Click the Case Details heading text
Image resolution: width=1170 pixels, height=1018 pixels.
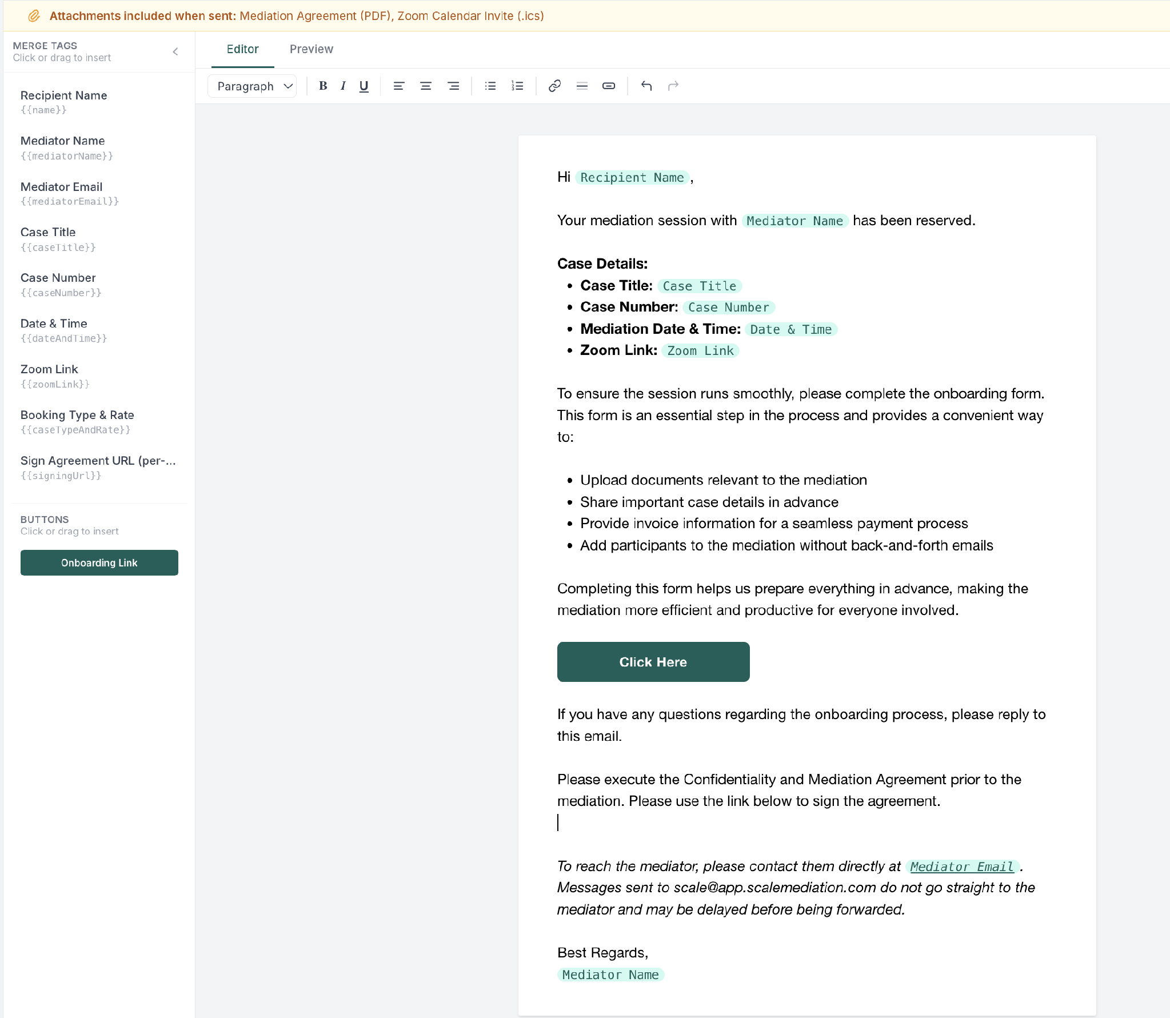pos(602,264)
